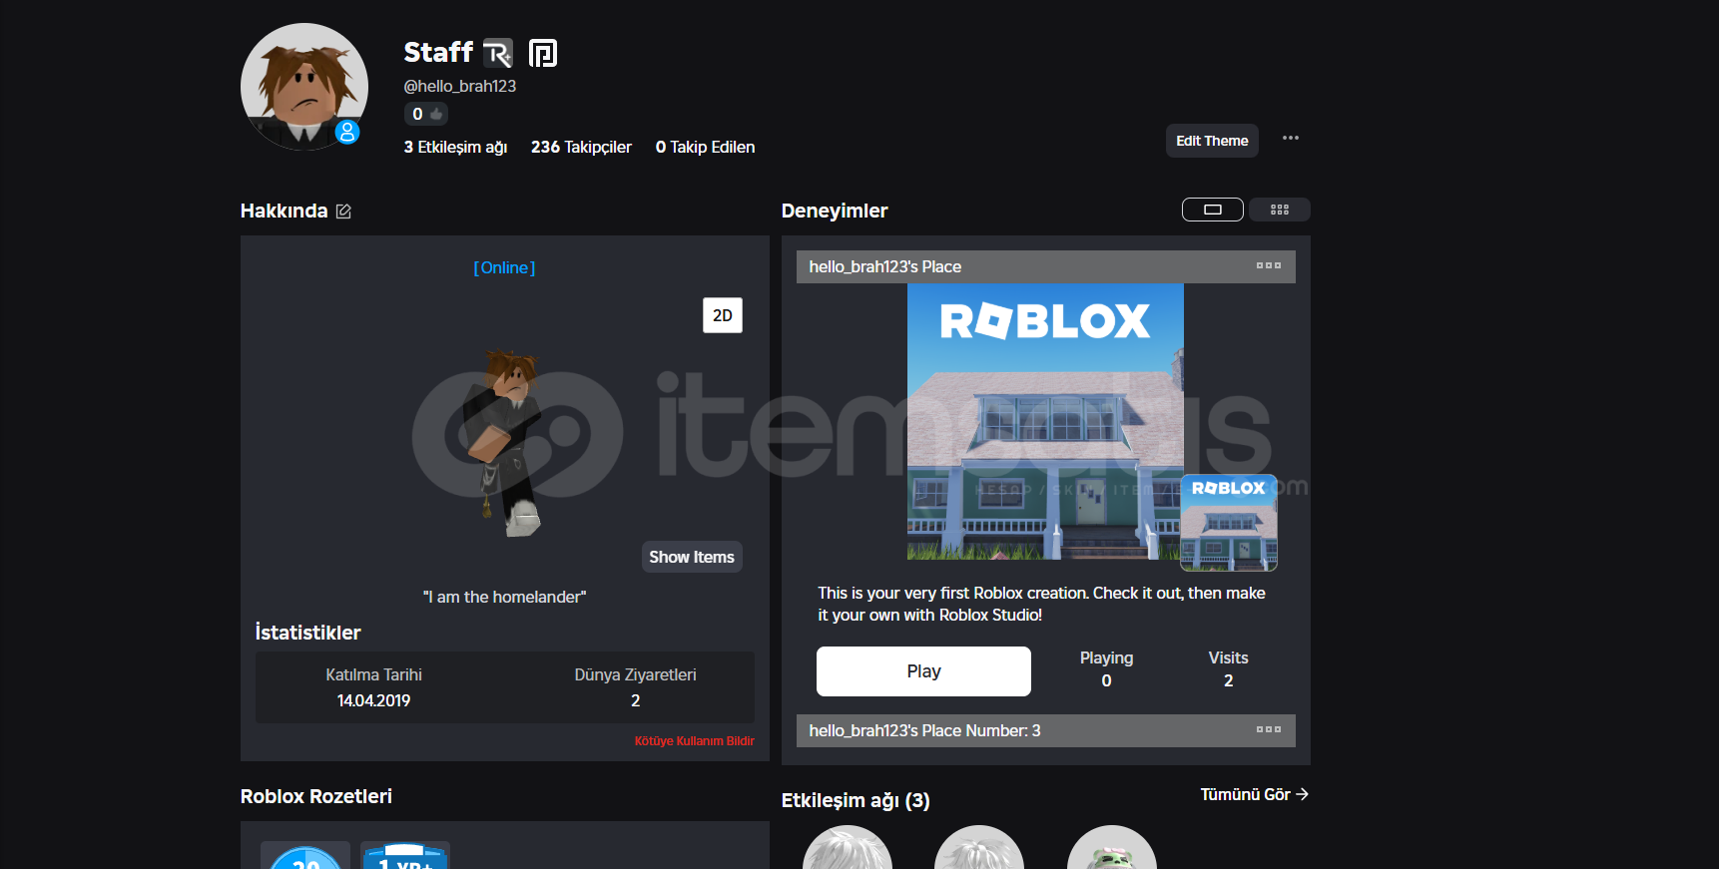Click the Playing count 0
The width and height of the screenshot is (1719, 869).
pos(1106,680)
